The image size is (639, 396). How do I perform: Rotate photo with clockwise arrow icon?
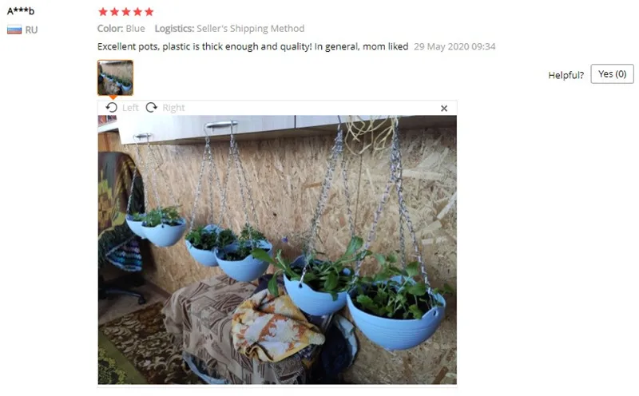click(x=152, y=108)
